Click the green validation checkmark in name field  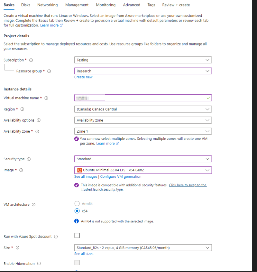(208, 98)
